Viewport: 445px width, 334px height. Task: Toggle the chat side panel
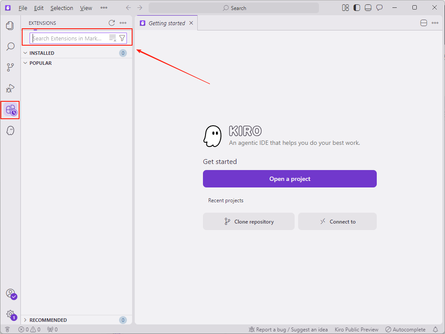(x=379, y=8)
